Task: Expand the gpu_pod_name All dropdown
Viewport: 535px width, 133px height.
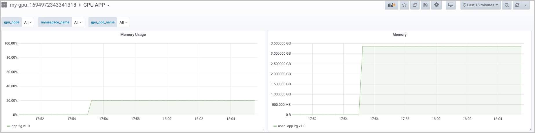Action: (x=123, y=22)
